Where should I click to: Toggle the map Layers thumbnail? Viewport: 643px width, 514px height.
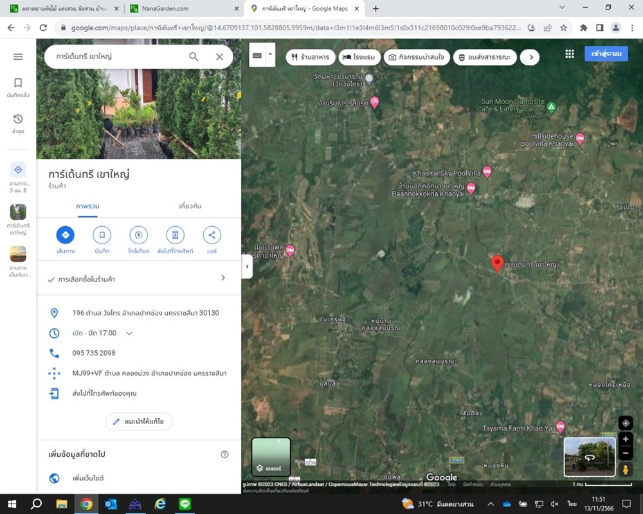point(271,457)
